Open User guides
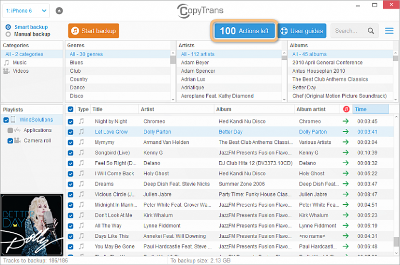The width and height of the screenshot is (400, 265). tap(302, 31)
